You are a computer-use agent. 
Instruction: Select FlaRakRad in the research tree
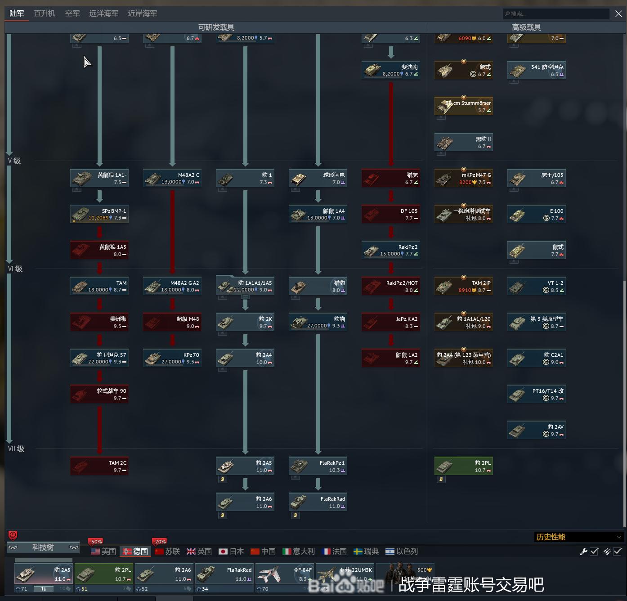318,502
